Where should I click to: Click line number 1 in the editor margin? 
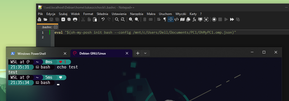(43, 33)
